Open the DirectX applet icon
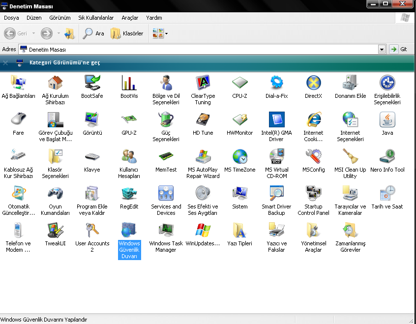The width and height of the screenshot is (416, 324). pyautogui.click(x=313, y=83)
